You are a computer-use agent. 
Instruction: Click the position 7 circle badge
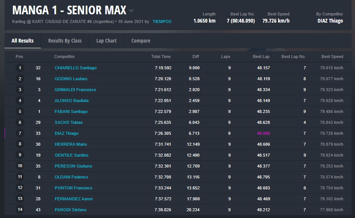20,134
